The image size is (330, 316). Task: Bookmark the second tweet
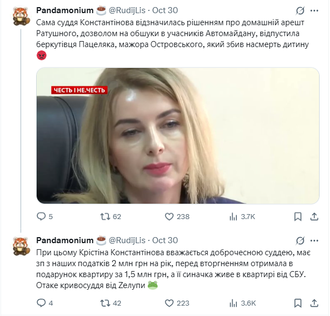point(298,303)
